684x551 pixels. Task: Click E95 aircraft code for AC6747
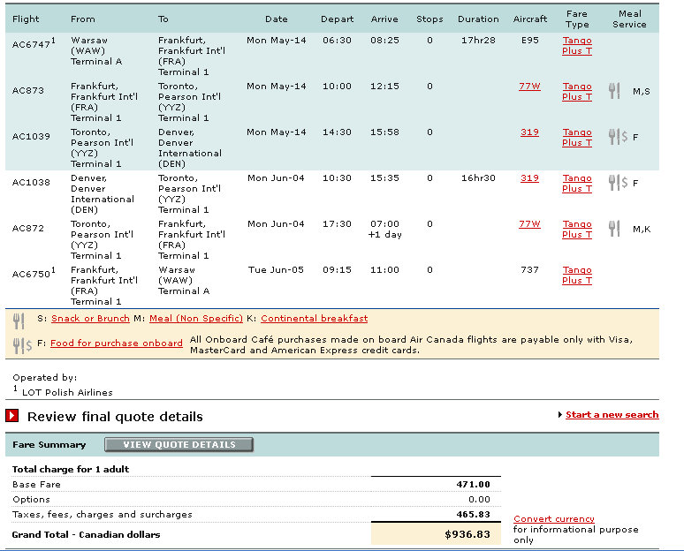pos(530,40)
